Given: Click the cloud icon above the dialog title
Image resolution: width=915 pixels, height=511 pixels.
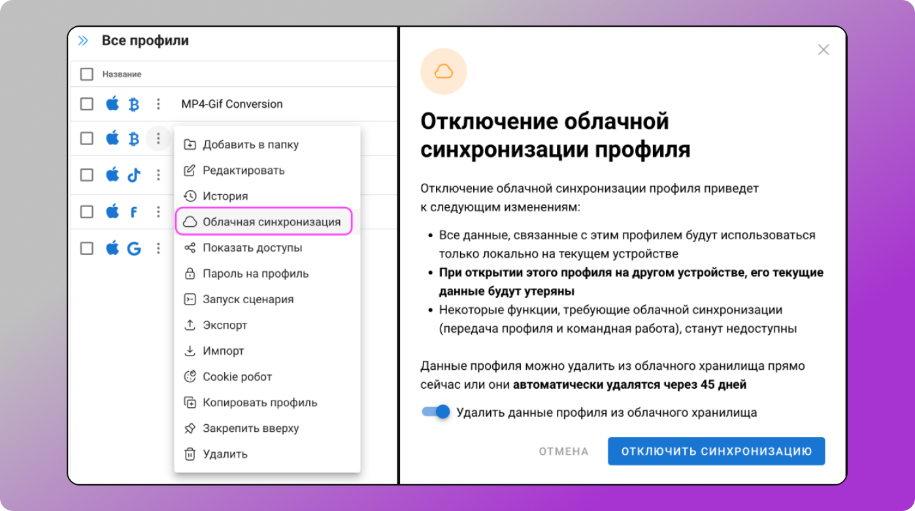Looking at the screenshot, I should click(443, 71).
